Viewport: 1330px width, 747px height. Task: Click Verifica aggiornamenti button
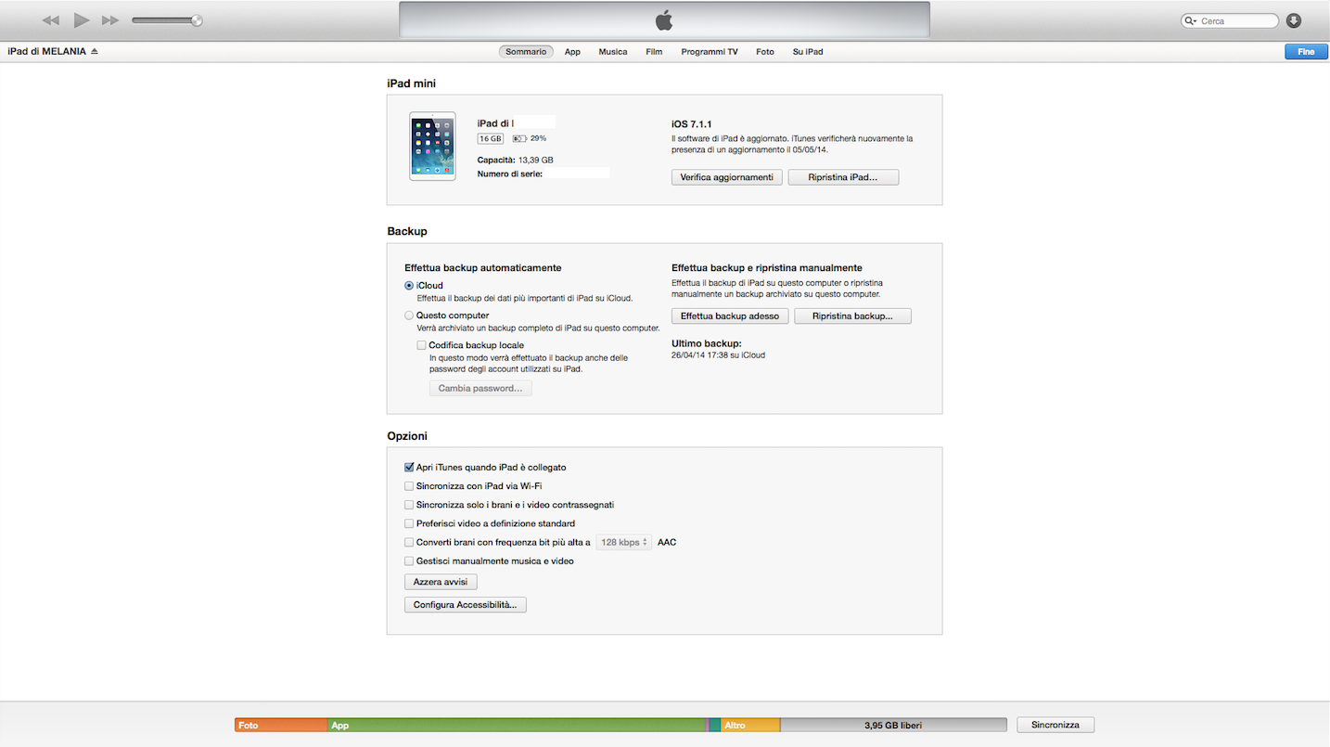pos(727,177)
